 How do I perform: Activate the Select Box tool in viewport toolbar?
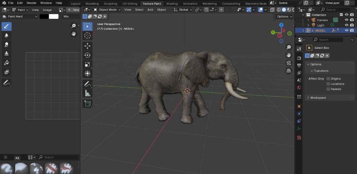[87, 26]
